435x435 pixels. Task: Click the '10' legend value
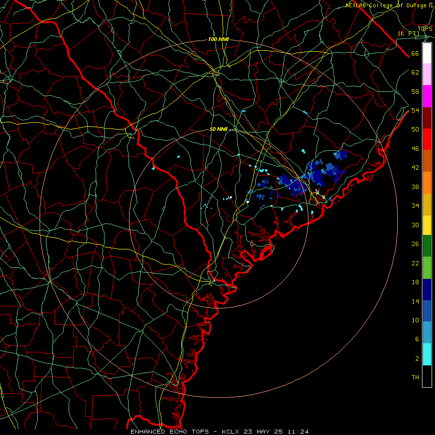[x=415, y=320]
